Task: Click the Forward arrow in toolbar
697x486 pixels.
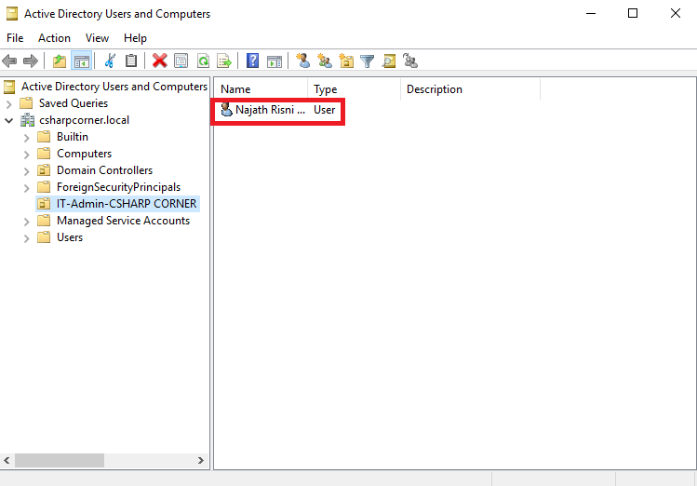Action: (x=30, y=61)
